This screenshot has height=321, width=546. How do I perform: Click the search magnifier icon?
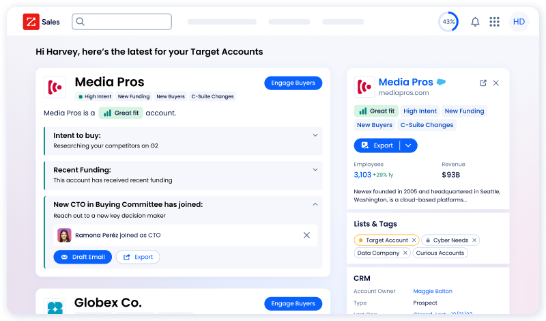80,22
